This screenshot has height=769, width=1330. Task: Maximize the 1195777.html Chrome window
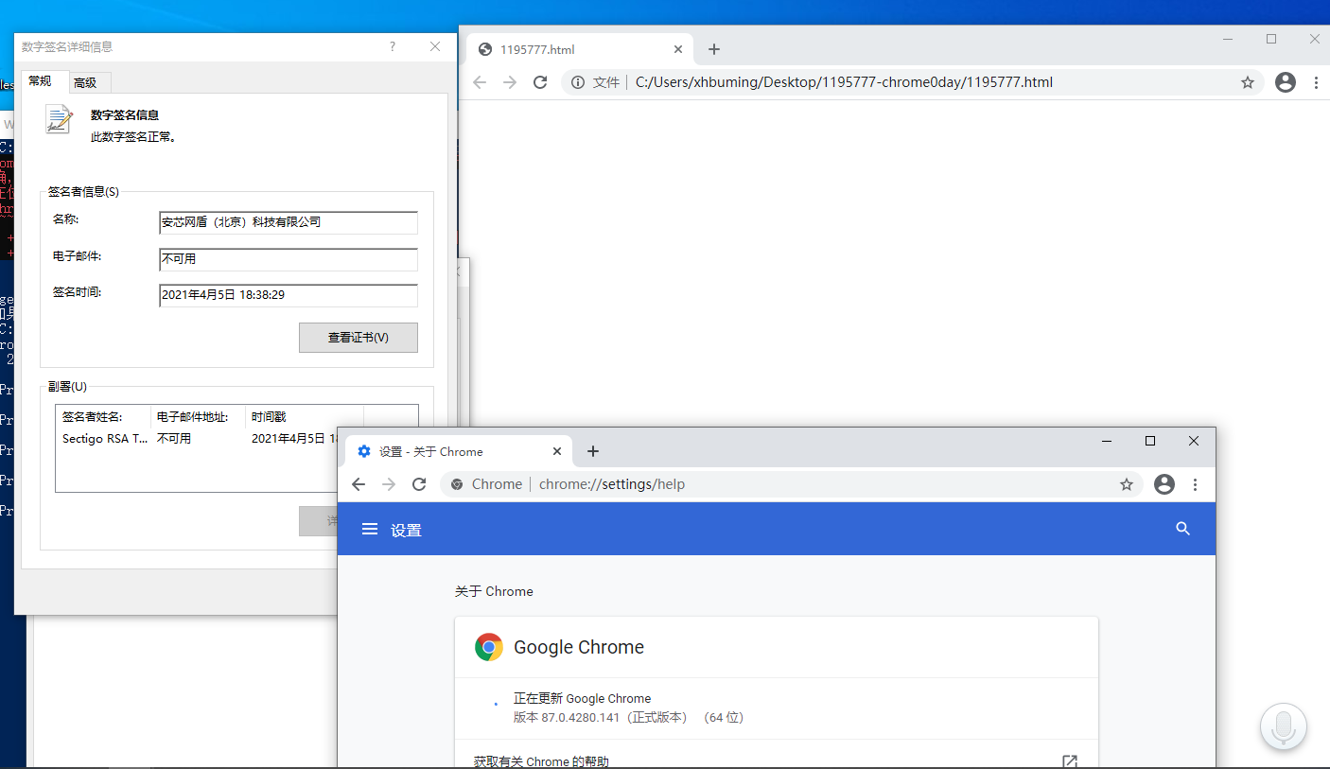tap(1271, 39)
